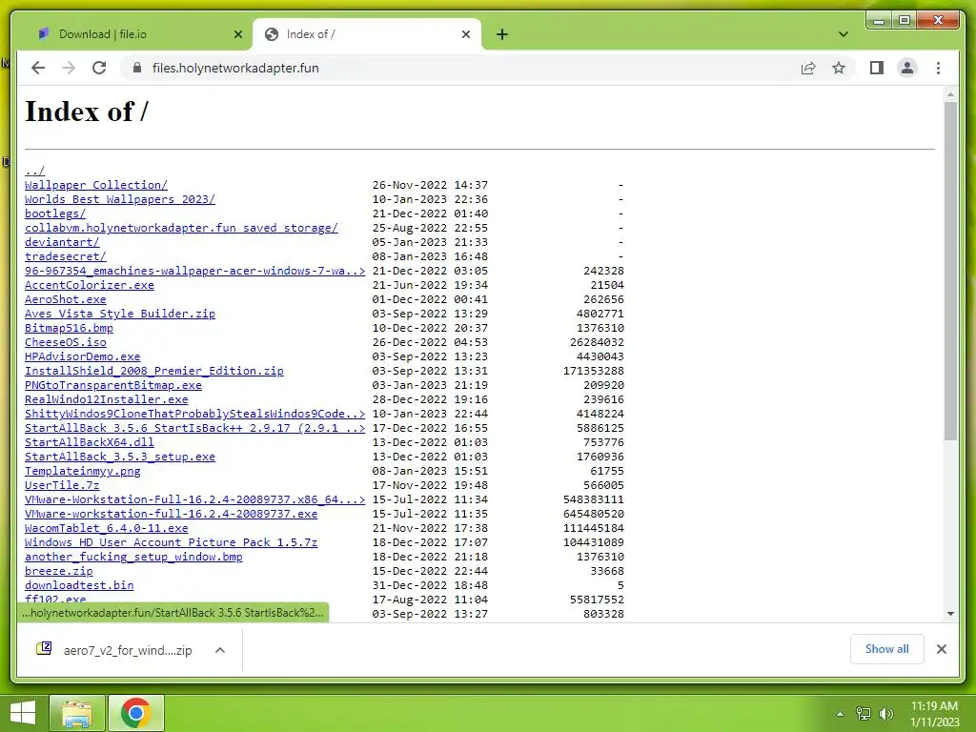Switch to the Download | file.io tab
Screen dimensions: 976x732
(x=132, y=34)
